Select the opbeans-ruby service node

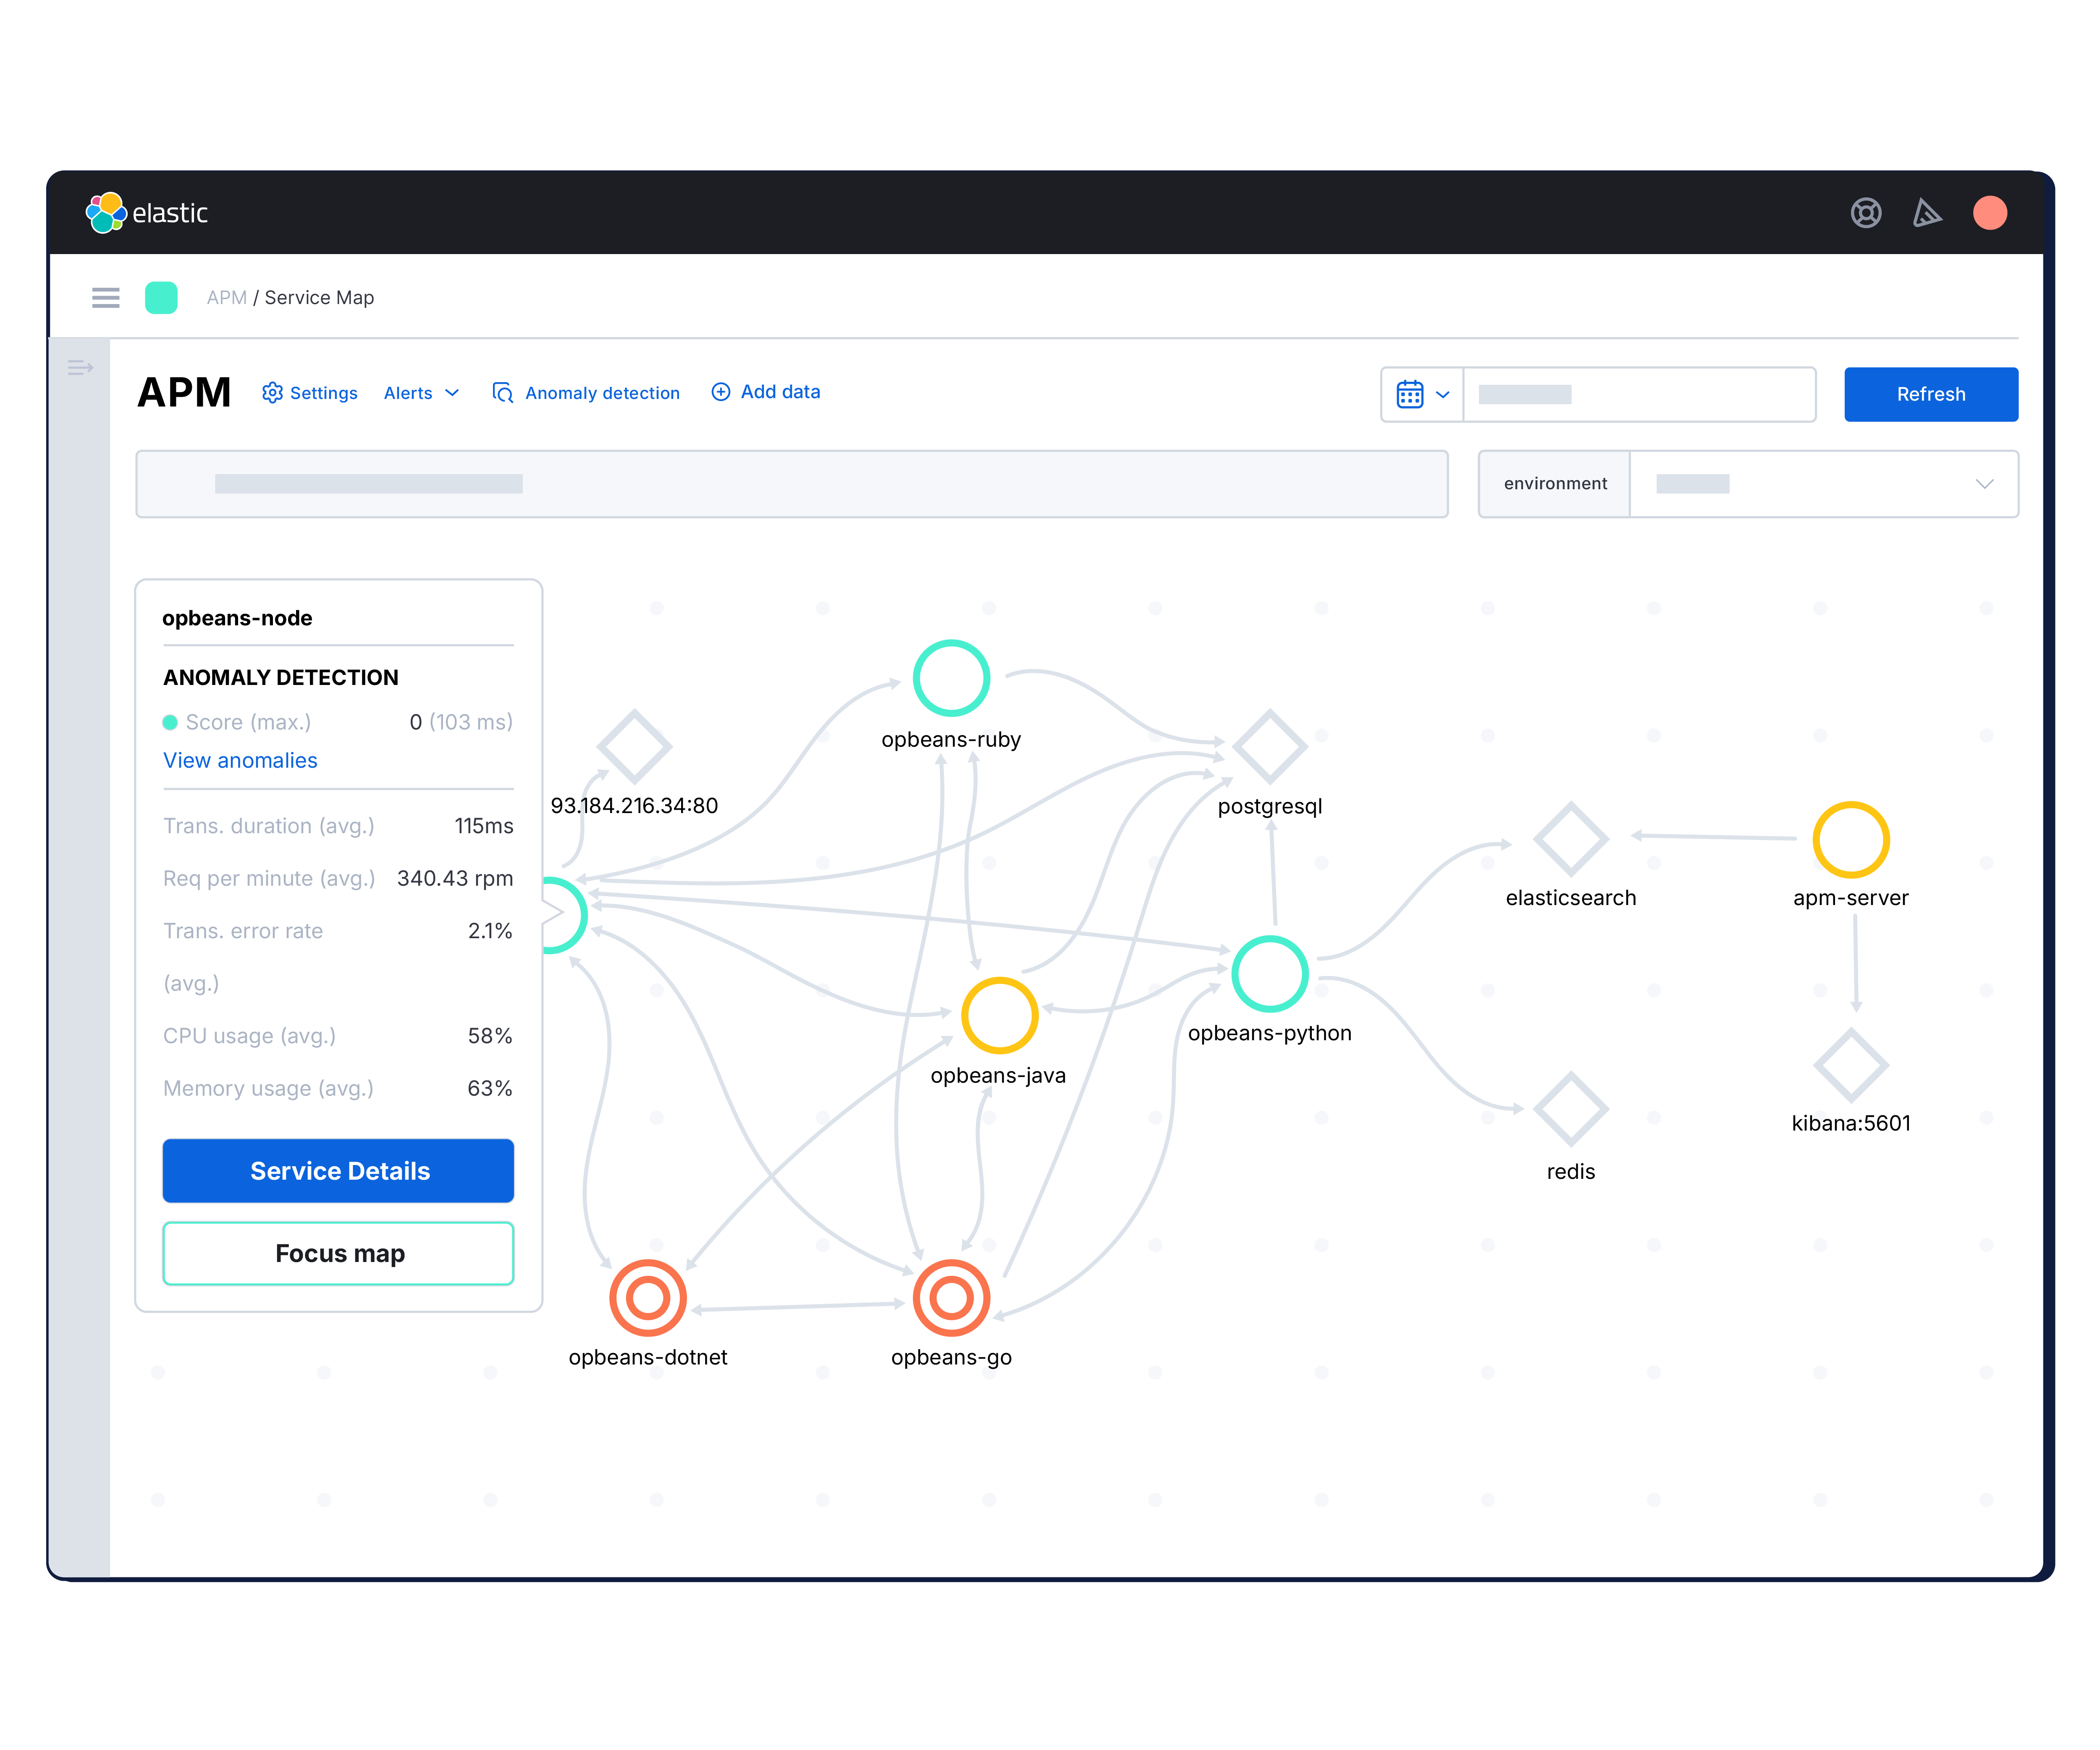pyautogui.click(x=951, y=678)
